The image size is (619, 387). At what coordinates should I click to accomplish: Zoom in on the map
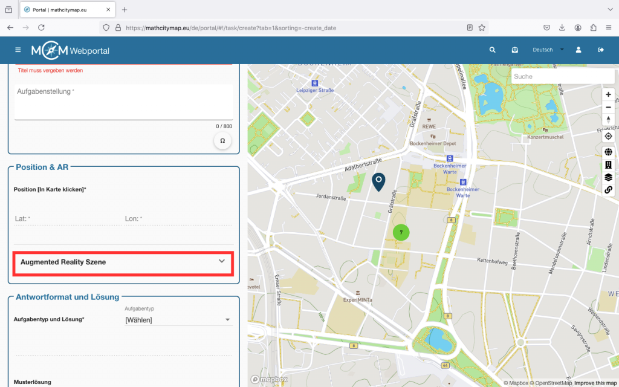click(608, 95)
